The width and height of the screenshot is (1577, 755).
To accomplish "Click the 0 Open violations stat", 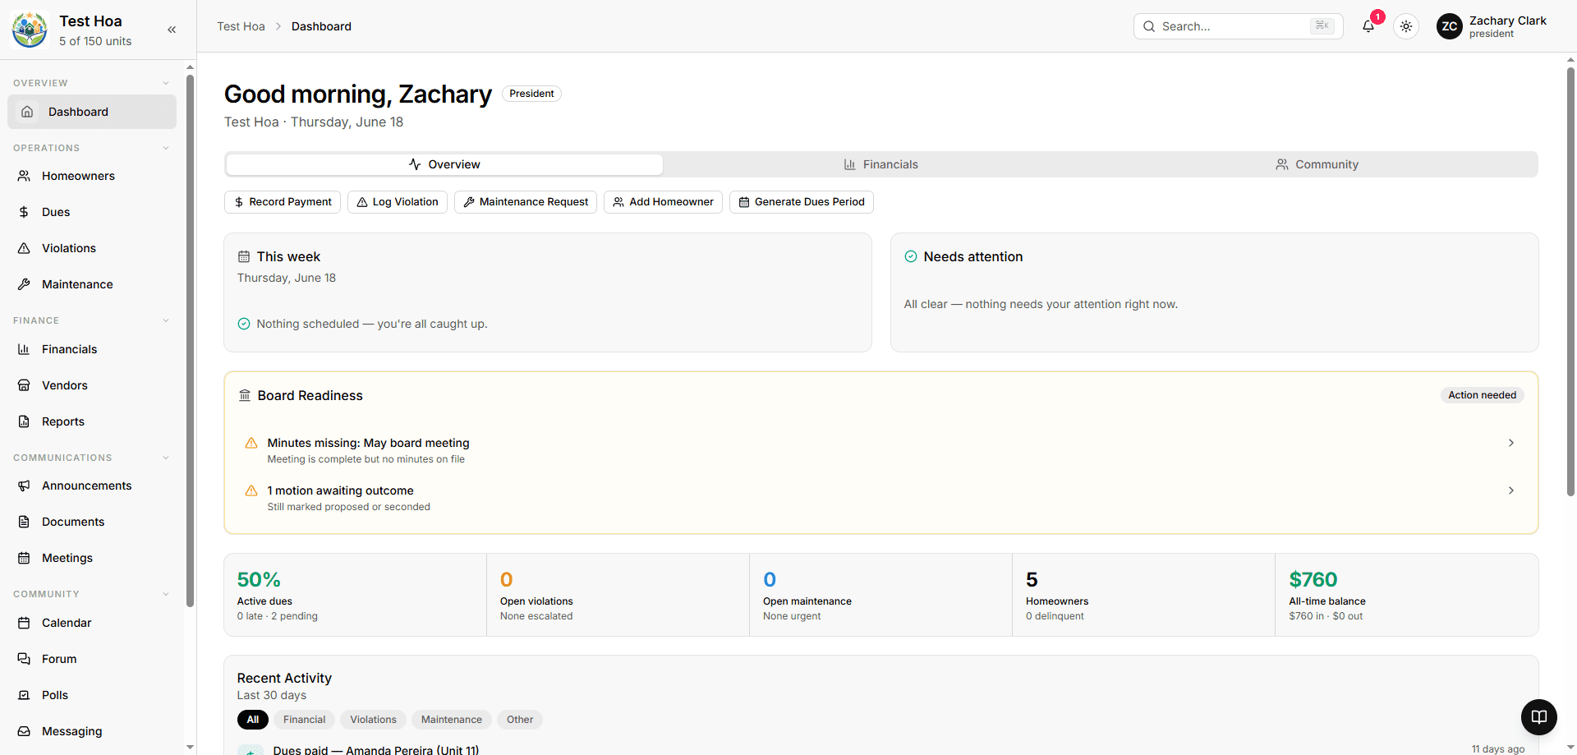I will pyautogui.click(x=618, y=595).
